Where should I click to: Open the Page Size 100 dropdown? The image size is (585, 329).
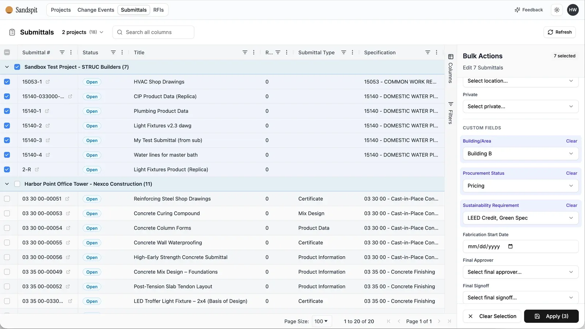point(321,321)
